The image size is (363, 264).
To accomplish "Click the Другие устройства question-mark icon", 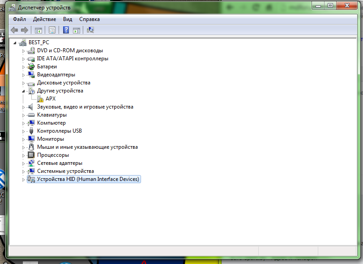I will 31,91.
